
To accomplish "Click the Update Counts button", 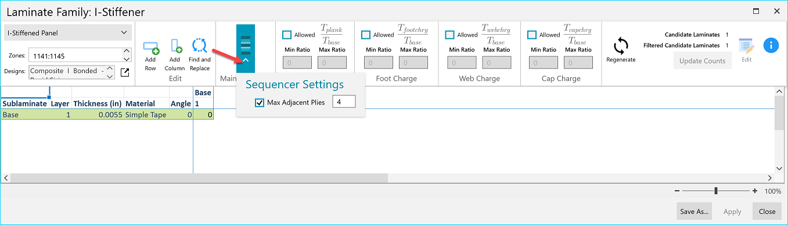I will click(703, 61).
